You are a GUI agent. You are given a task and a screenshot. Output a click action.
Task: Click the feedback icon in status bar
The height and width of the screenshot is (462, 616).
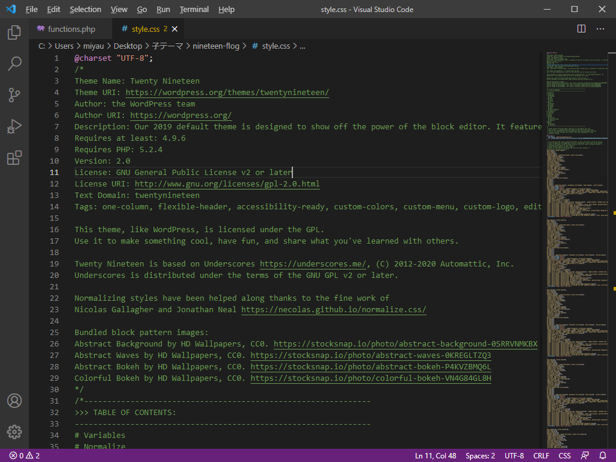(585, 456)
